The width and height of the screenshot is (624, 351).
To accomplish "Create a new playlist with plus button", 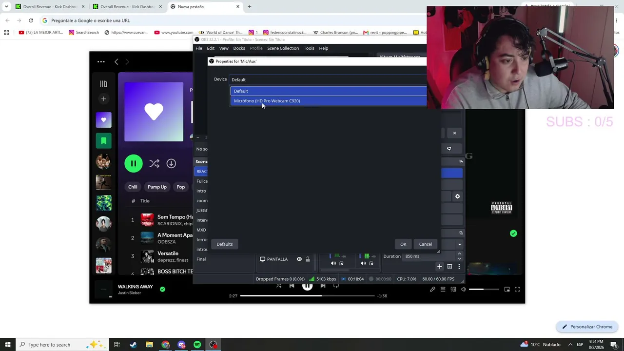I will click(103, 99).
